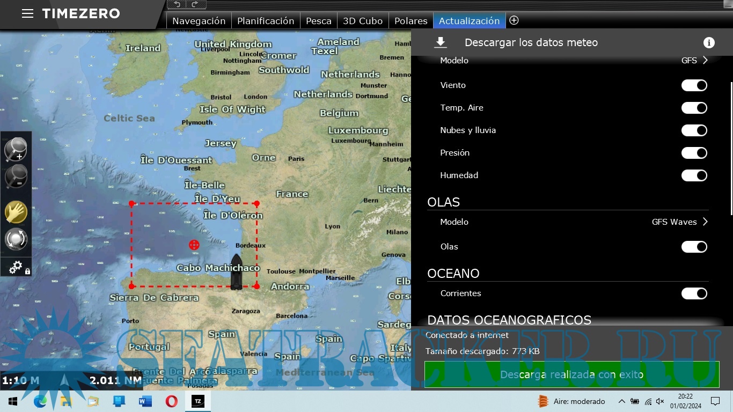This screenshot has height=412, width=733.
Task: Open the Planificación tab
Action: (266, 21)
